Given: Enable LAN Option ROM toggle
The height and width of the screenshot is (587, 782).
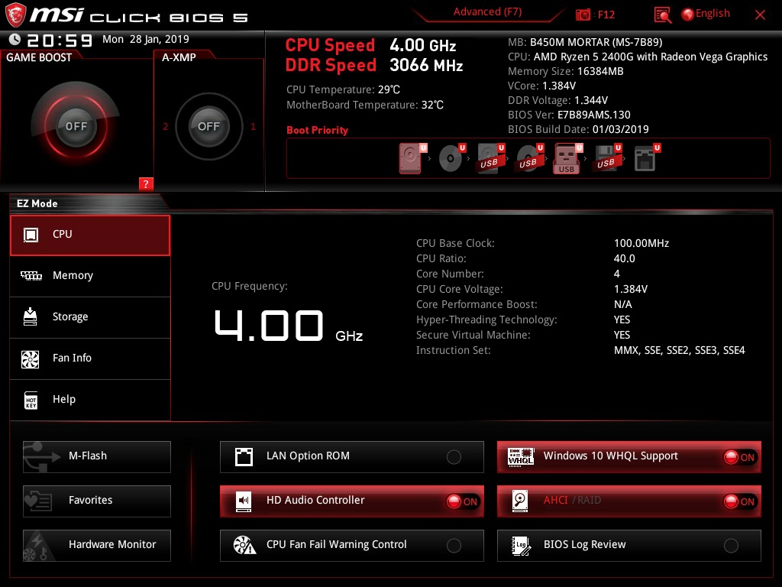Looking at the screenshot, I should tap(454, 457).
